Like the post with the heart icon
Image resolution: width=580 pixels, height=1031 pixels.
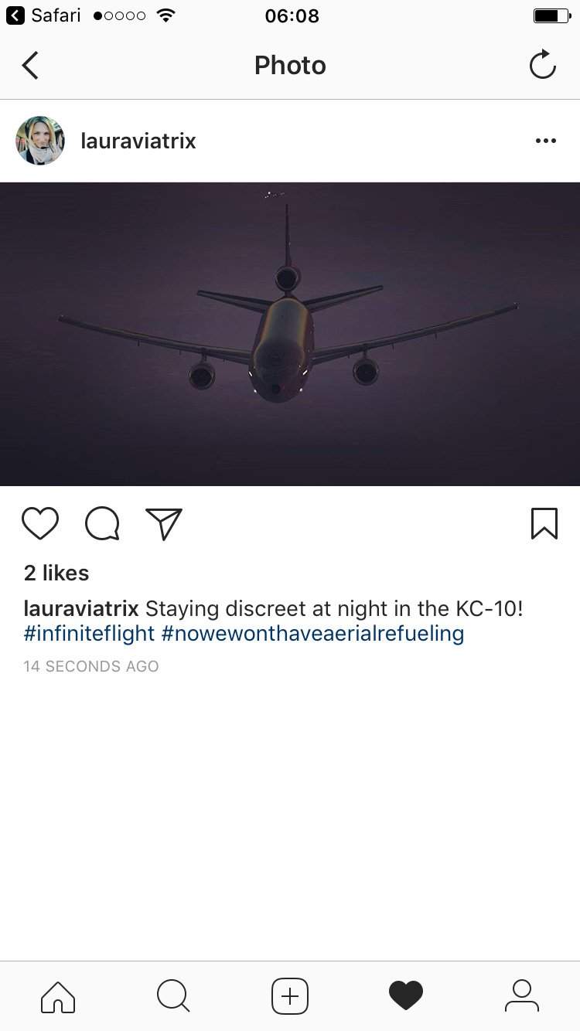40,524
